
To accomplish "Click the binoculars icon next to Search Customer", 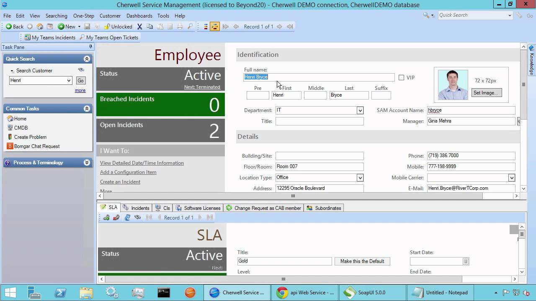I will 81,70.
